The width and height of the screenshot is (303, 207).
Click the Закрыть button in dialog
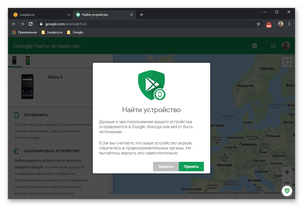166,167
